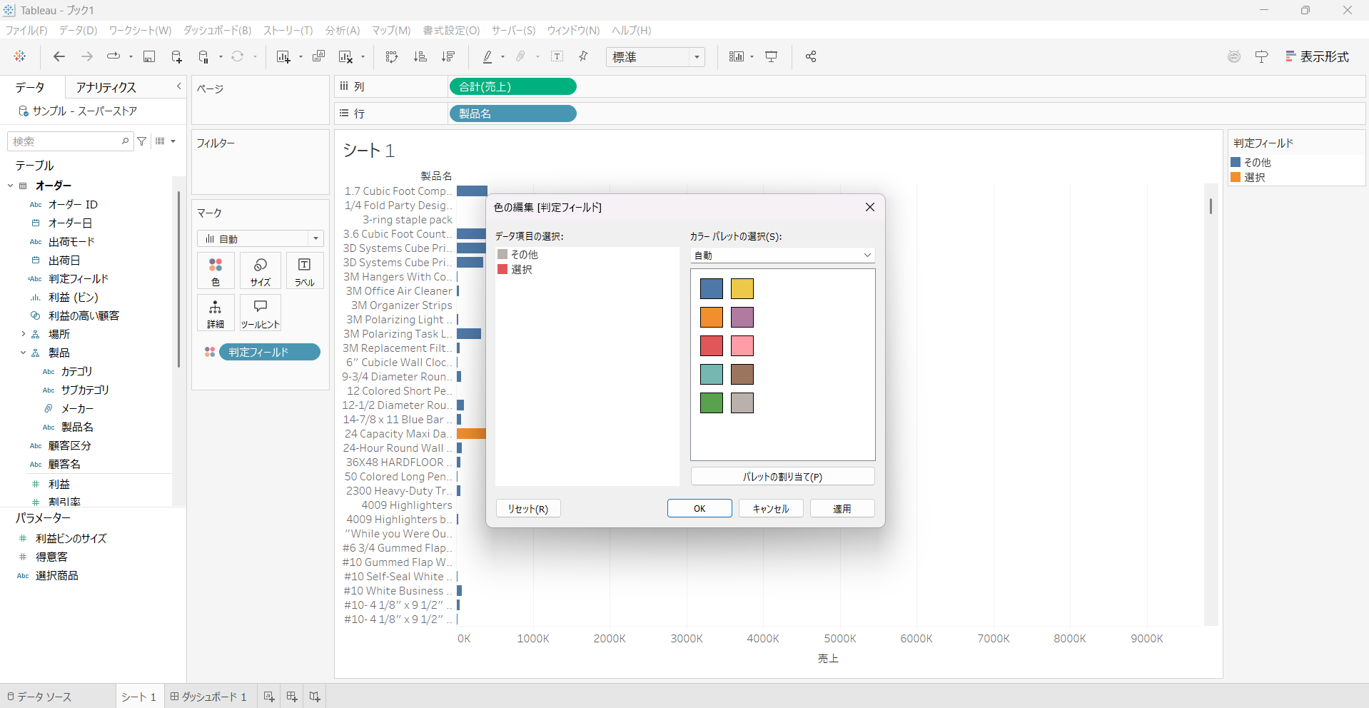Click the share workbook icon
1369x708 pixels.
(811, 57)
